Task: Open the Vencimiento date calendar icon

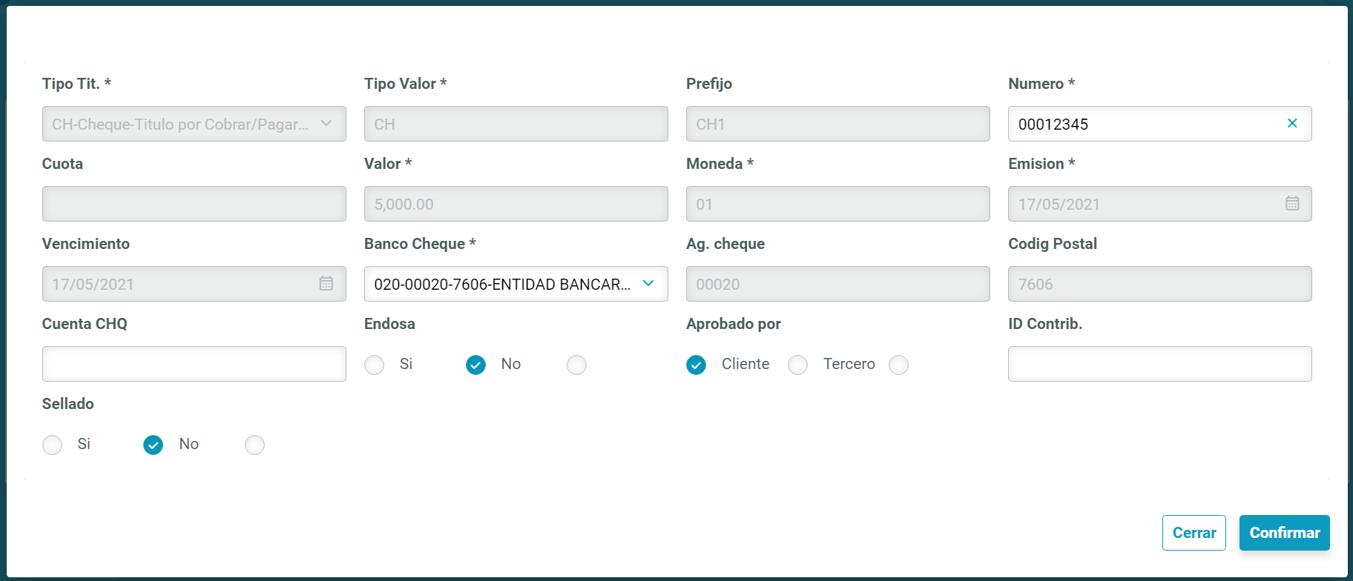Action: pyautogui.click(x=326, y=284)
